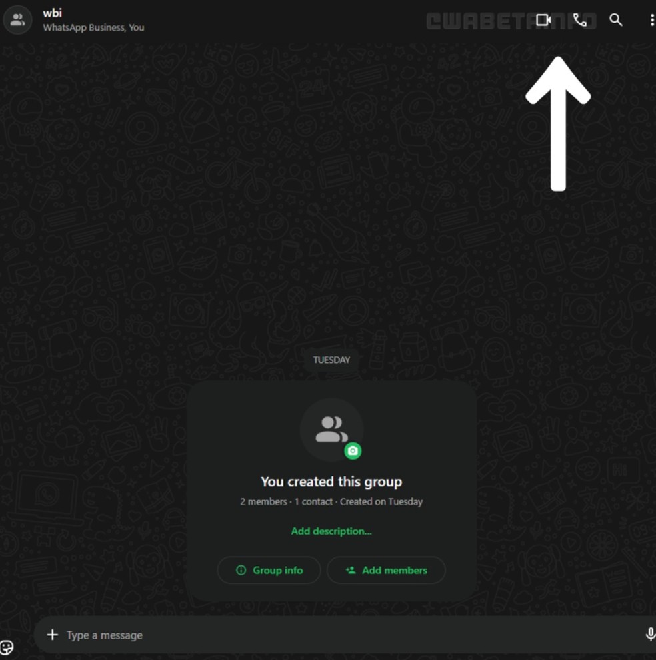This screenshot has width=656, height=660.
Task: Open the group avatar in the header
Action: (17, 19)
